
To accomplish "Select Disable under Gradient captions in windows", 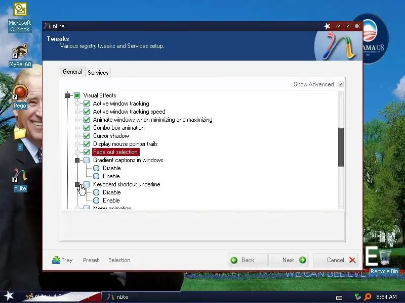I will point(96,168).
